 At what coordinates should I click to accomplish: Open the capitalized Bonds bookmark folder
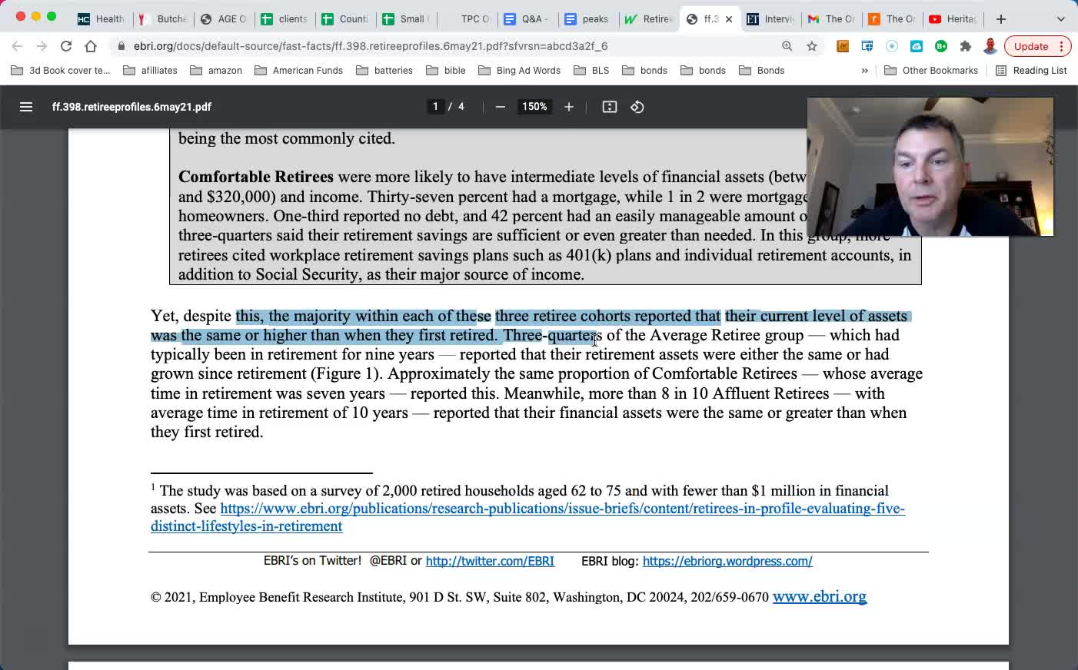(761, 71)
